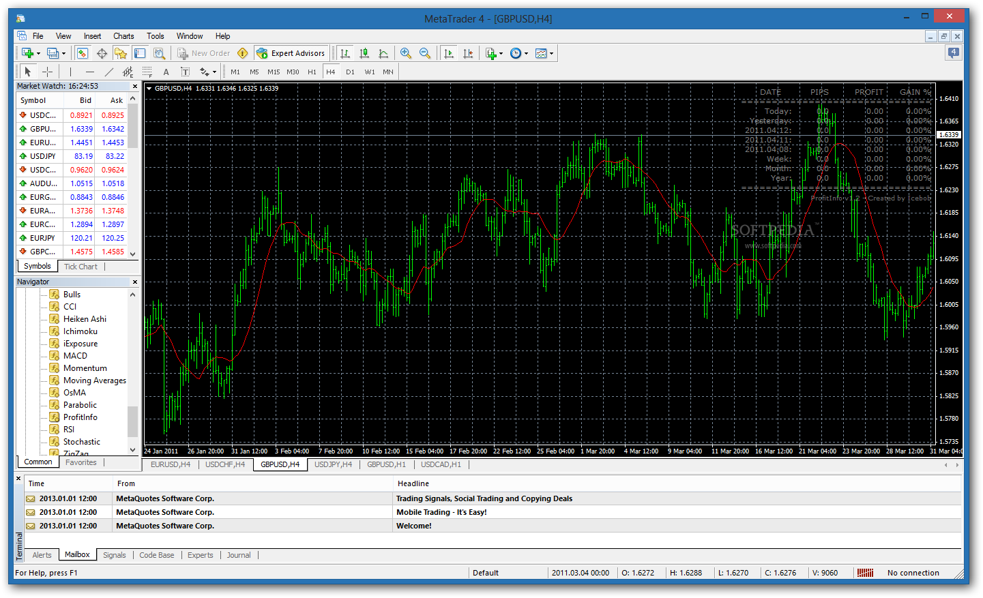Image resolution: width=983 pixels, height=598 pixels.
Task: Toggle the Market Watch window icon
Action: coord(83,53)
